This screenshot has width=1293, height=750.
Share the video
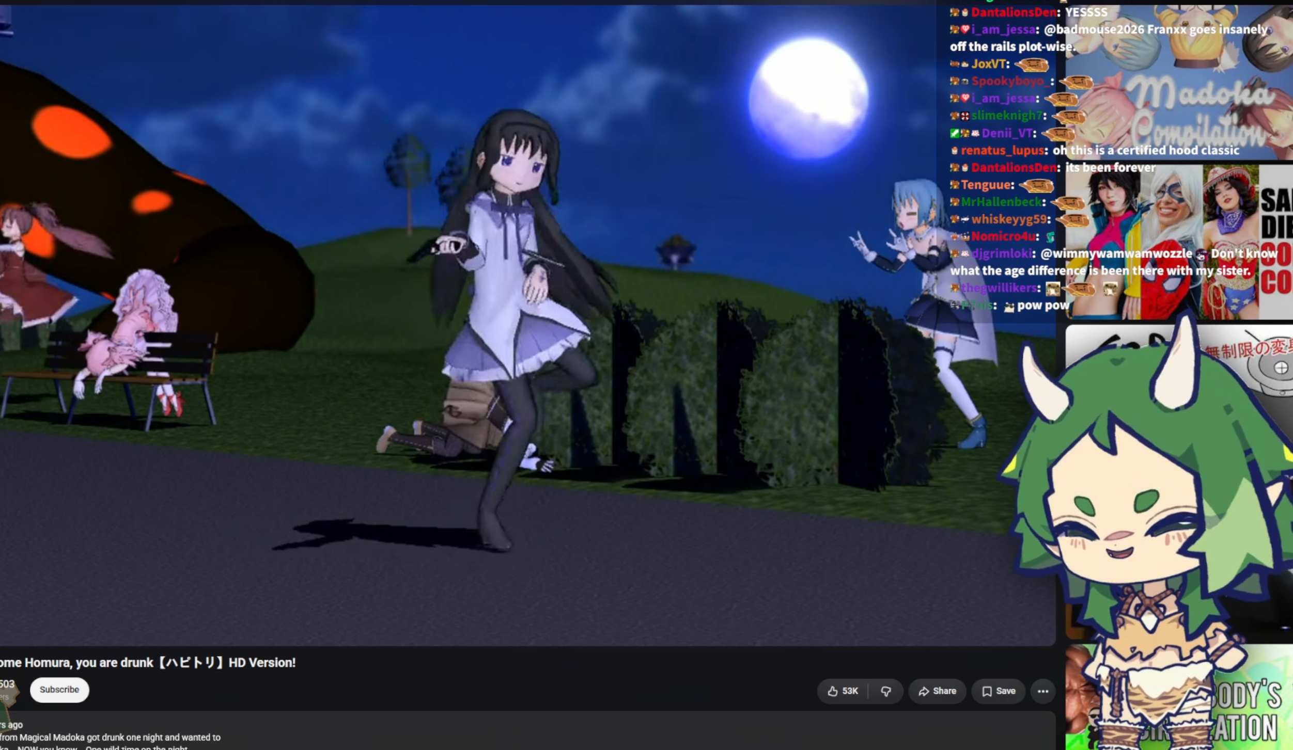click(937, 691)
